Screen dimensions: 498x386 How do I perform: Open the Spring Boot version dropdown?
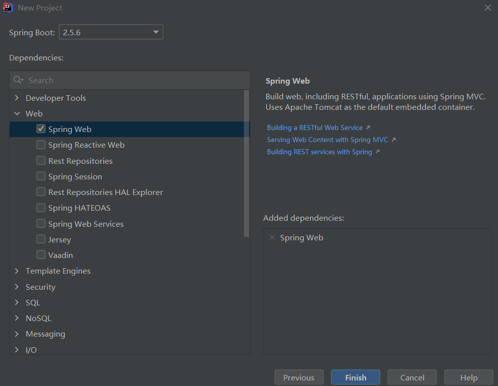tap(111, 32)
